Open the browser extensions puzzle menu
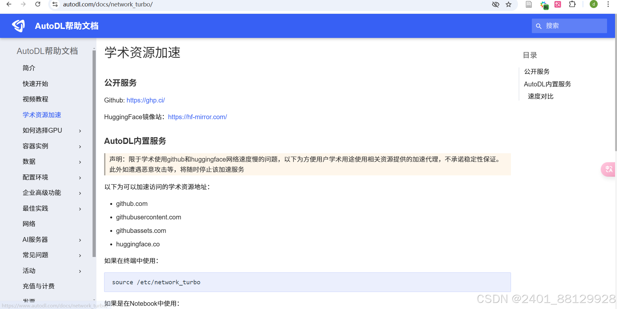 (572, 4)
